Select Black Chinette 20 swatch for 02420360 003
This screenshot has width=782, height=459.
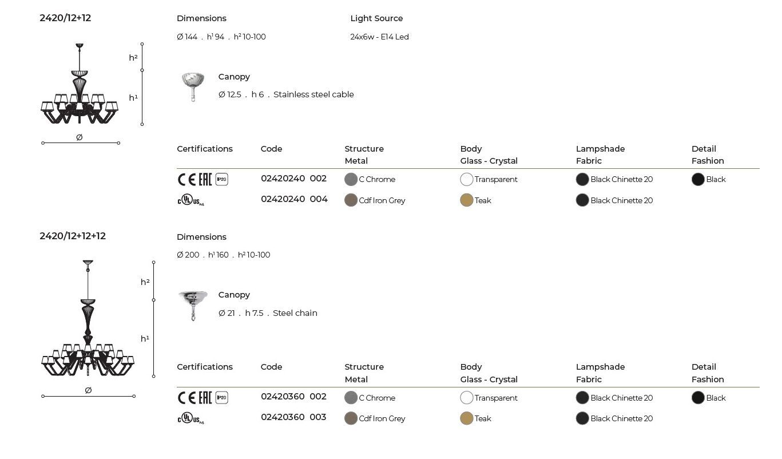click(582, 418)
